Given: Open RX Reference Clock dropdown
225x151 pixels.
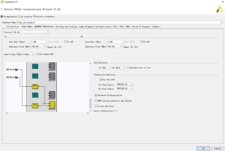Looking at the screenshot, I should (115, 46).
